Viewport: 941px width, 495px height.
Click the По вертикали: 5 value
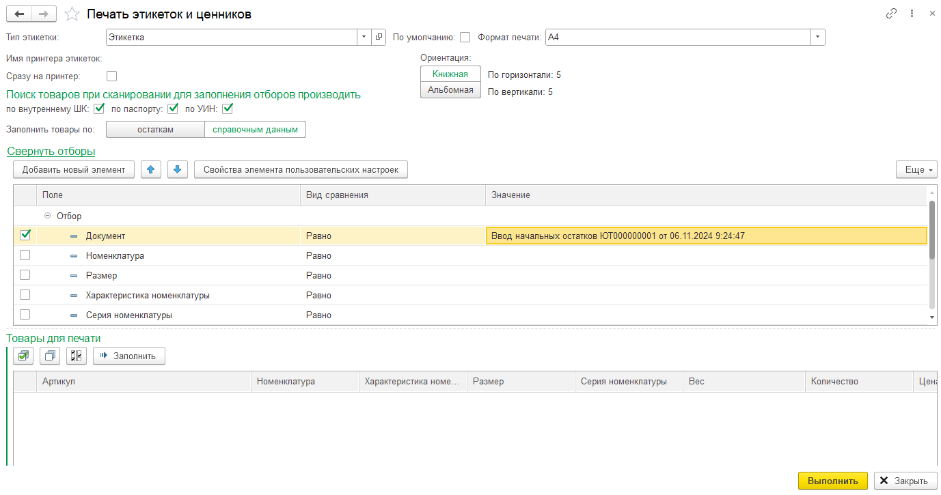[520, 91]
